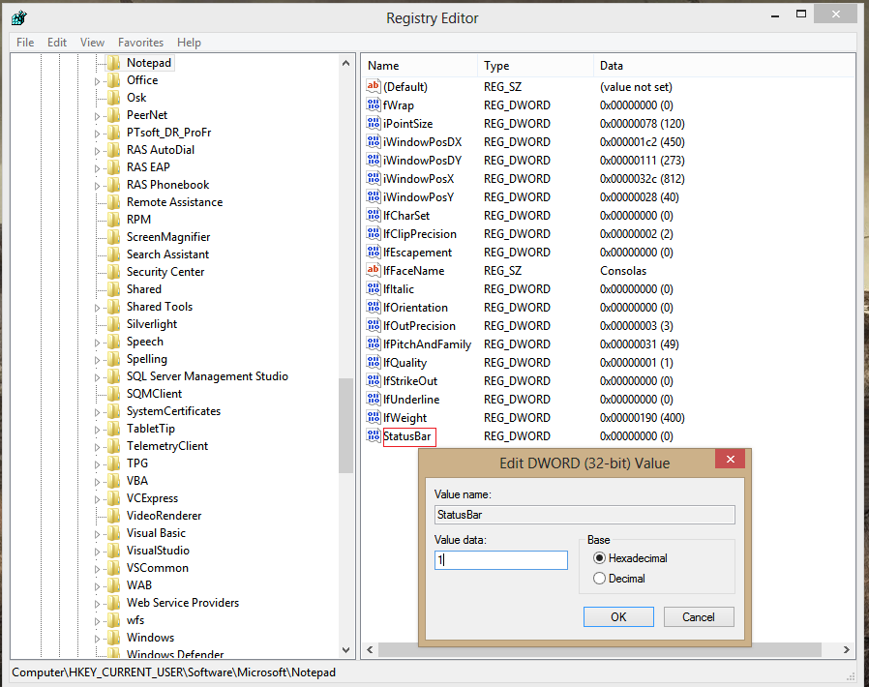869x687 pixels.
Task: Cancel the Edit DWORD dialog
Action: (699, 617)
